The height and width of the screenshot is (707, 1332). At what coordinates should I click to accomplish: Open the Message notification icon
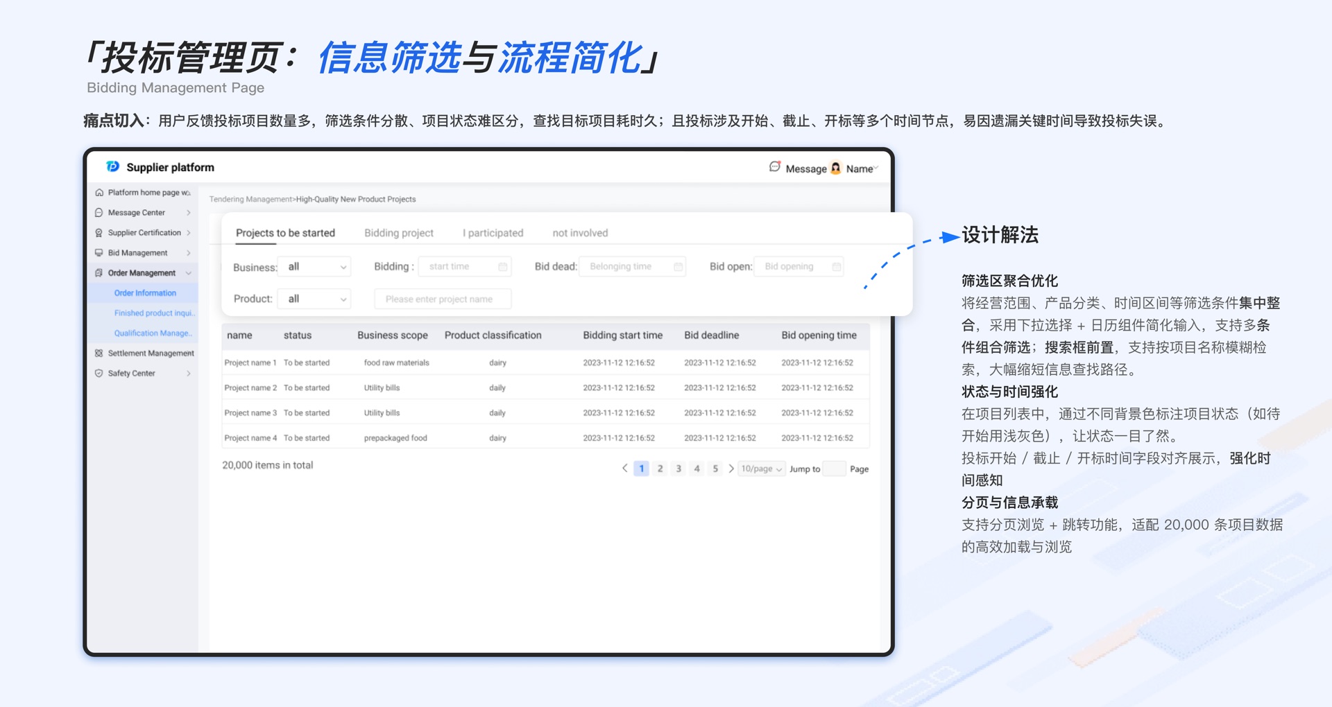click(775, 167)
